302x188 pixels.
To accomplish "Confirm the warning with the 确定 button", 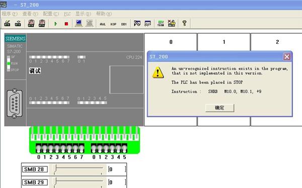I will coord(220,108).
